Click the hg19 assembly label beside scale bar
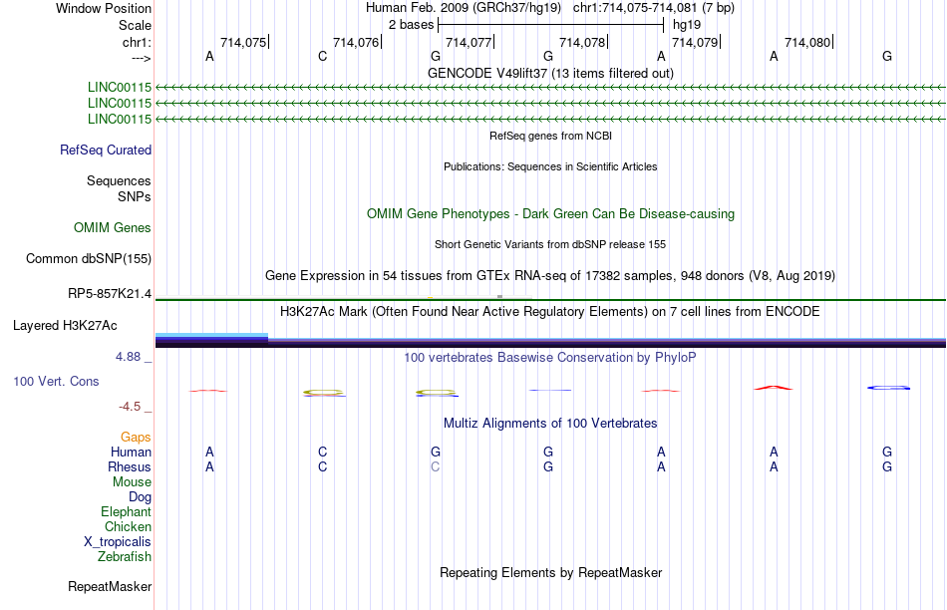Image resolution: width=947 pixels, height=610 pixels. coord(687,25)
